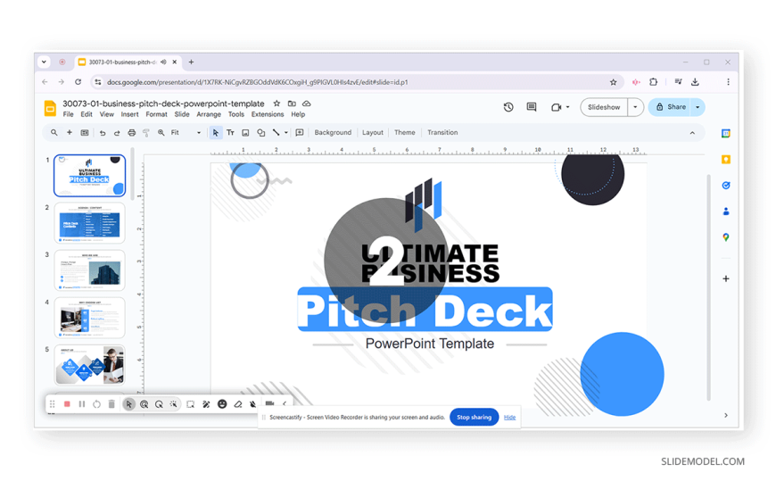Click Move to folder icon
The height and width of the screenshot is (481, 776).
[x=292, y=104]
